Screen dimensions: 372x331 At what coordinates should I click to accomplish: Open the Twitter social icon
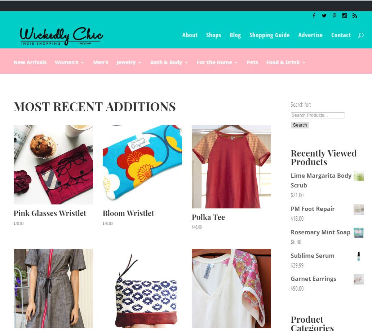pos(324,16)
